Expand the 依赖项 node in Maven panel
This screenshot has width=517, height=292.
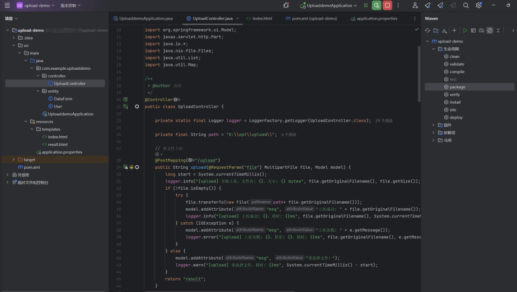click(x=433, y=133)
